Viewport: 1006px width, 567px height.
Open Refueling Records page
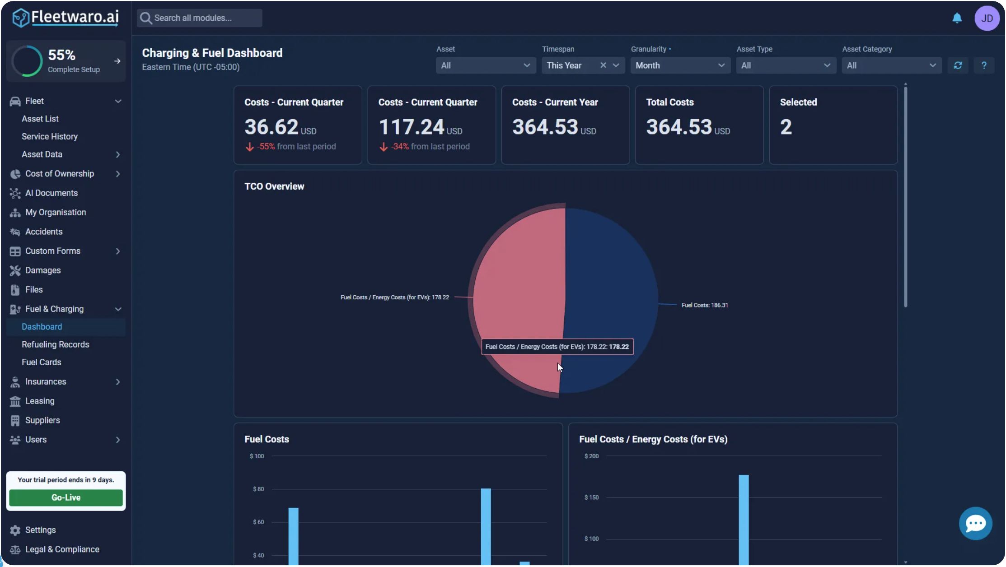[56, 344]
